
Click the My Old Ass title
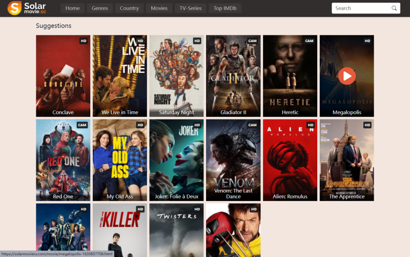pyautogui.click(x=120, y=196)
